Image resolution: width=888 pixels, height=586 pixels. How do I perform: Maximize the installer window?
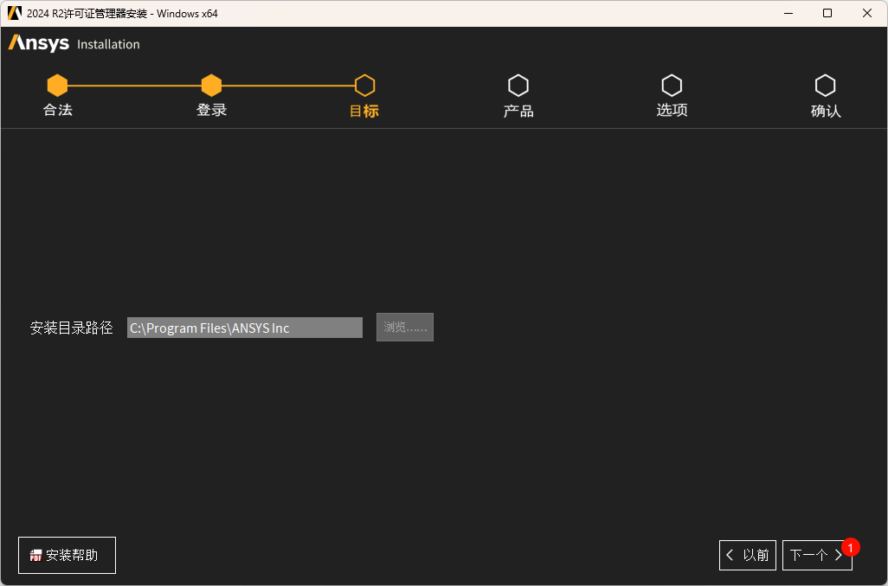827,13
